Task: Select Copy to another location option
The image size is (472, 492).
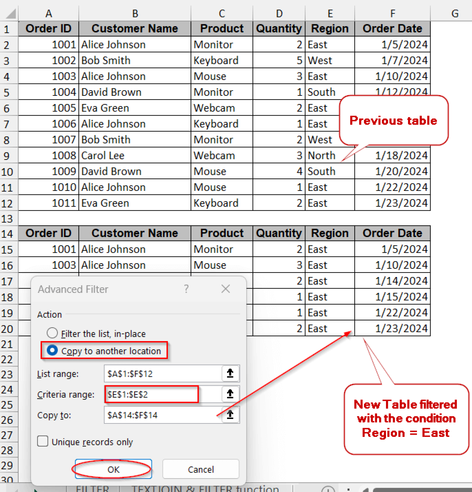Action: [x=52, y=351]
